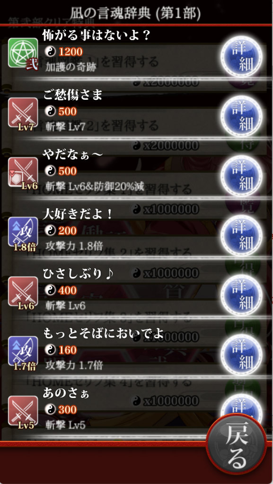The width and height of the screenshot is (273, 484).
Task: Select the もっとそばにおいでよ entry title
Action: (x=103, y=334)
